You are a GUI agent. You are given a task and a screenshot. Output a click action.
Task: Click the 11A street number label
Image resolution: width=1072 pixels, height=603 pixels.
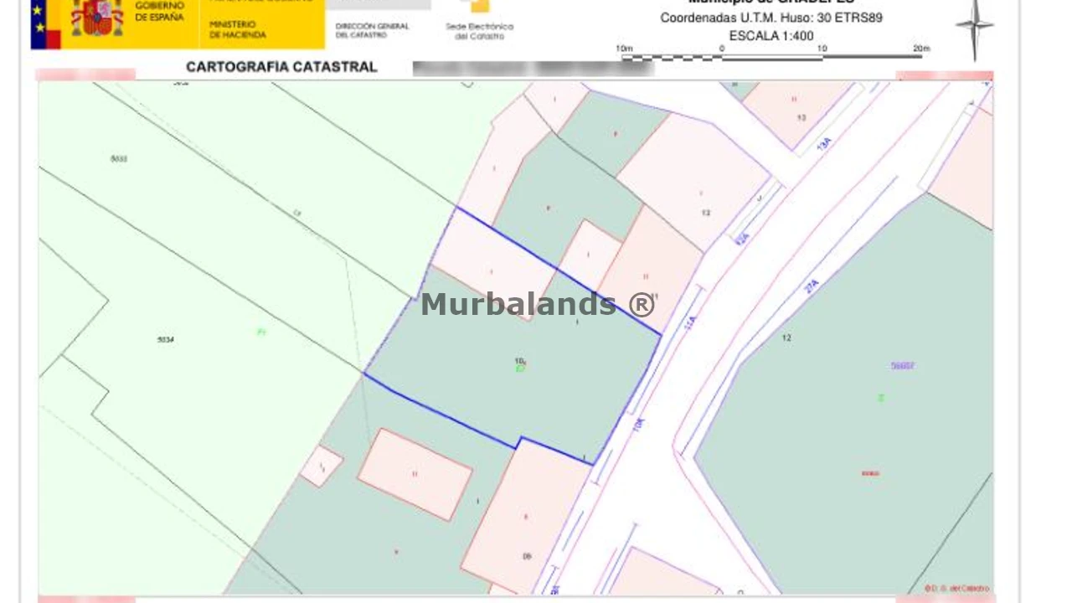click(x=690, y=322)
